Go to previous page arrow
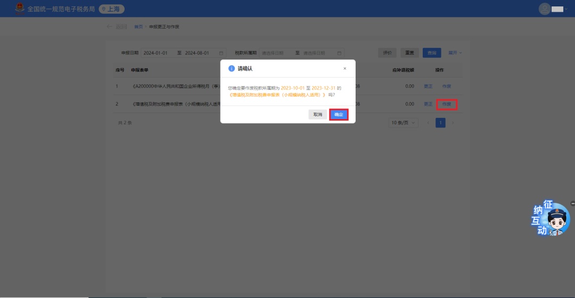The height and width of the screenshot is (298, 575). [428, 123]
